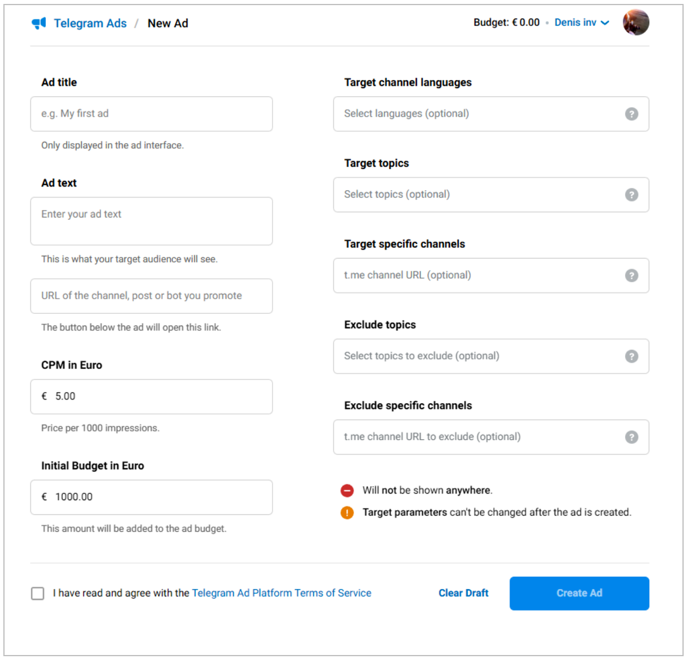Click the Clear Draft link

[464, 593]
